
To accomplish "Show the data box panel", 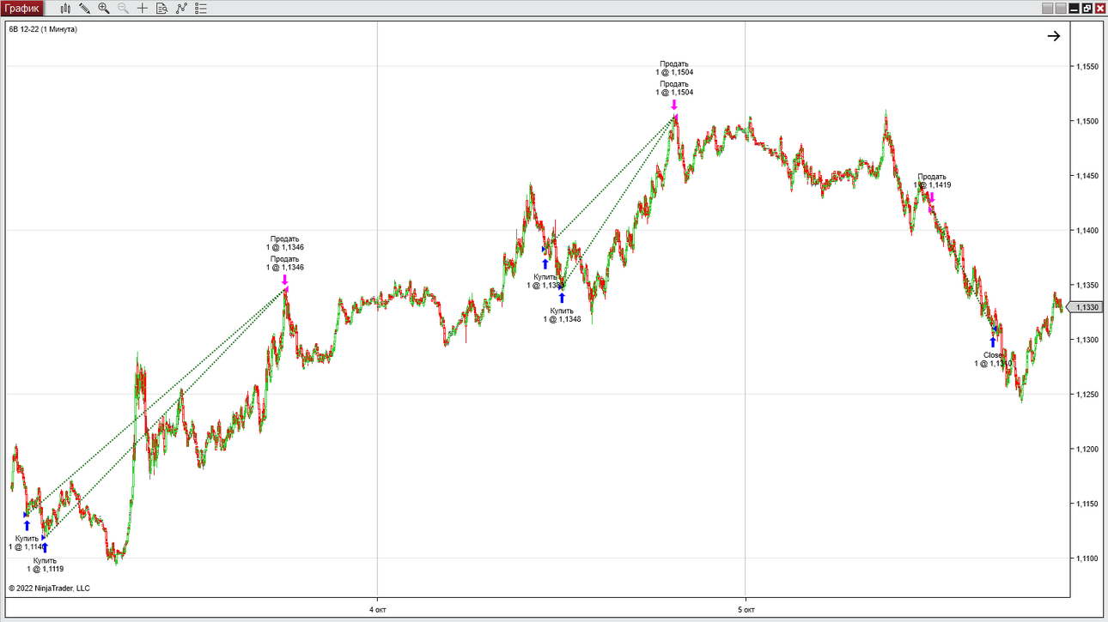I will tap(161, 9).
